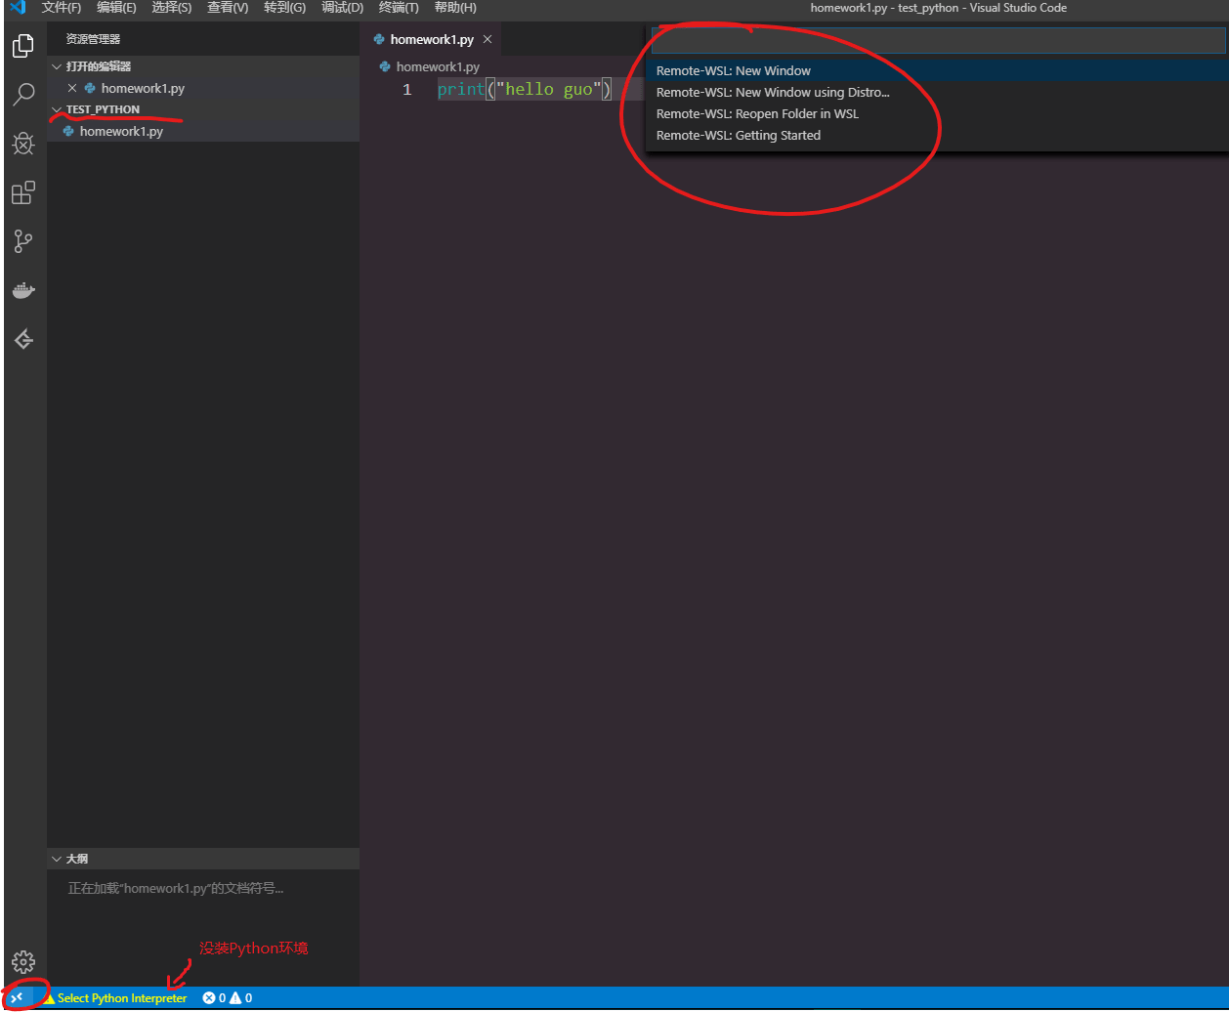This screenshot has width=1229, height=1012.
Task: Open the Docker whale icon
Action: tap(23, 290)
